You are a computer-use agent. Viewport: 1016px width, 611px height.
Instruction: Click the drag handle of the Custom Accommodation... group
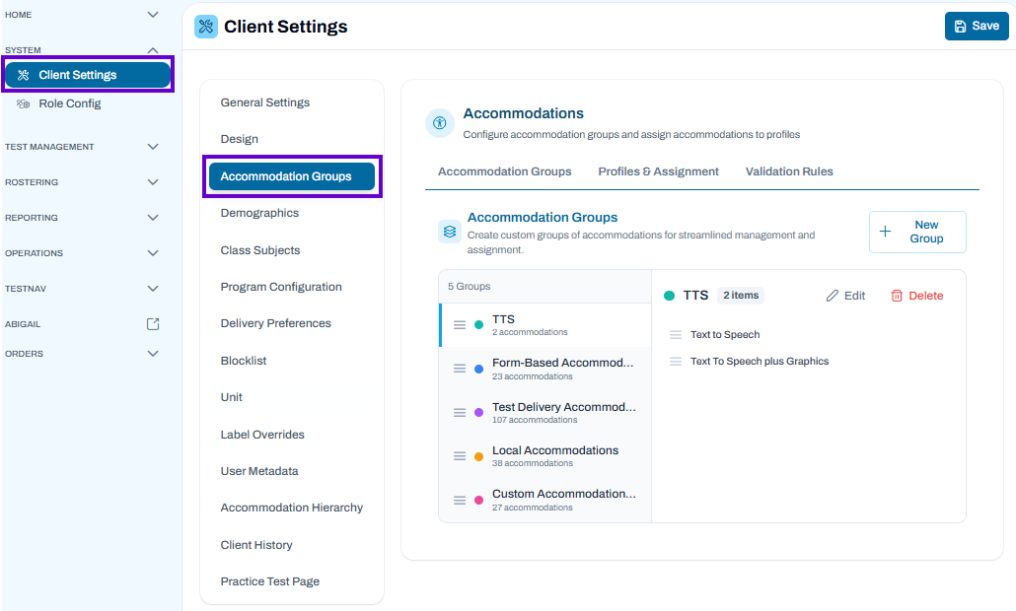click(x=460, y=501)
